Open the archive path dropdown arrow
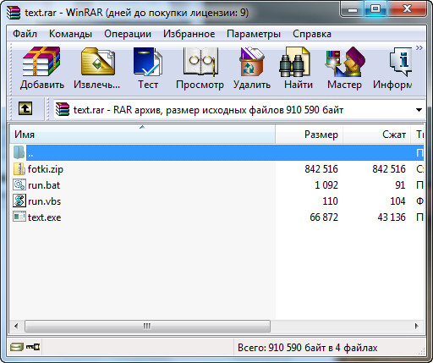The height and width of the screenshot is (363, 433). [x=419, y=110]
